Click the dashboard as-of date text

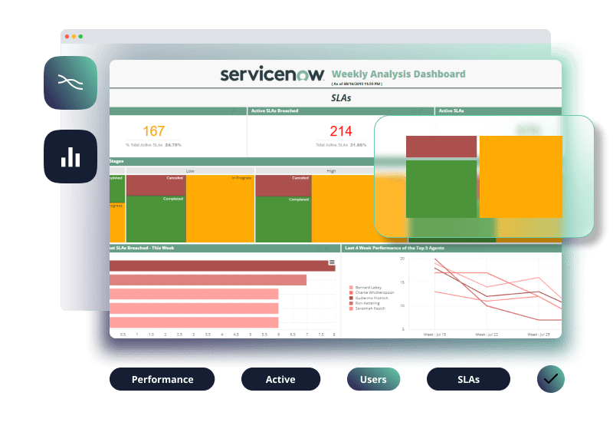357,84
